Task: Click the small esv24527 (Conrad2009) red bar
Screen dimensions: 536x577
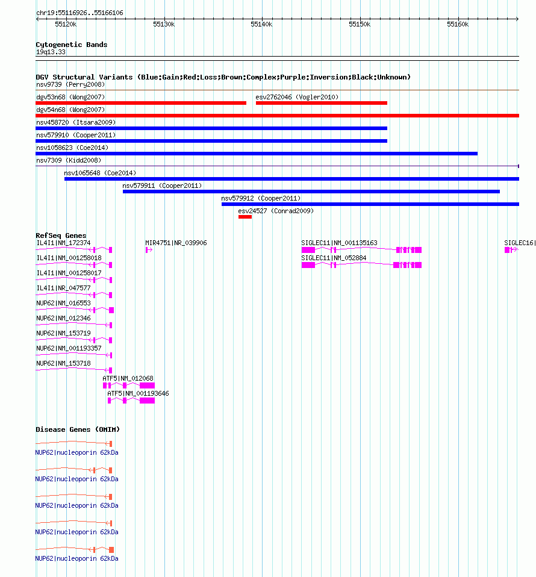Action: tap(245, 217)
